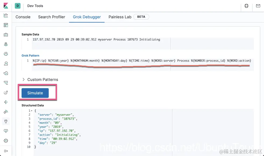Click %{IP:ip} in the Grok pattern
Screen dimensions: 264x156
[40, 61]
